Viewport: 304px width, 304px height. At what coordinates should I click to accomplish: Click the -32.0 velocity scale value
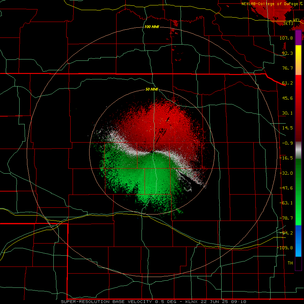[x=286, y=173]
